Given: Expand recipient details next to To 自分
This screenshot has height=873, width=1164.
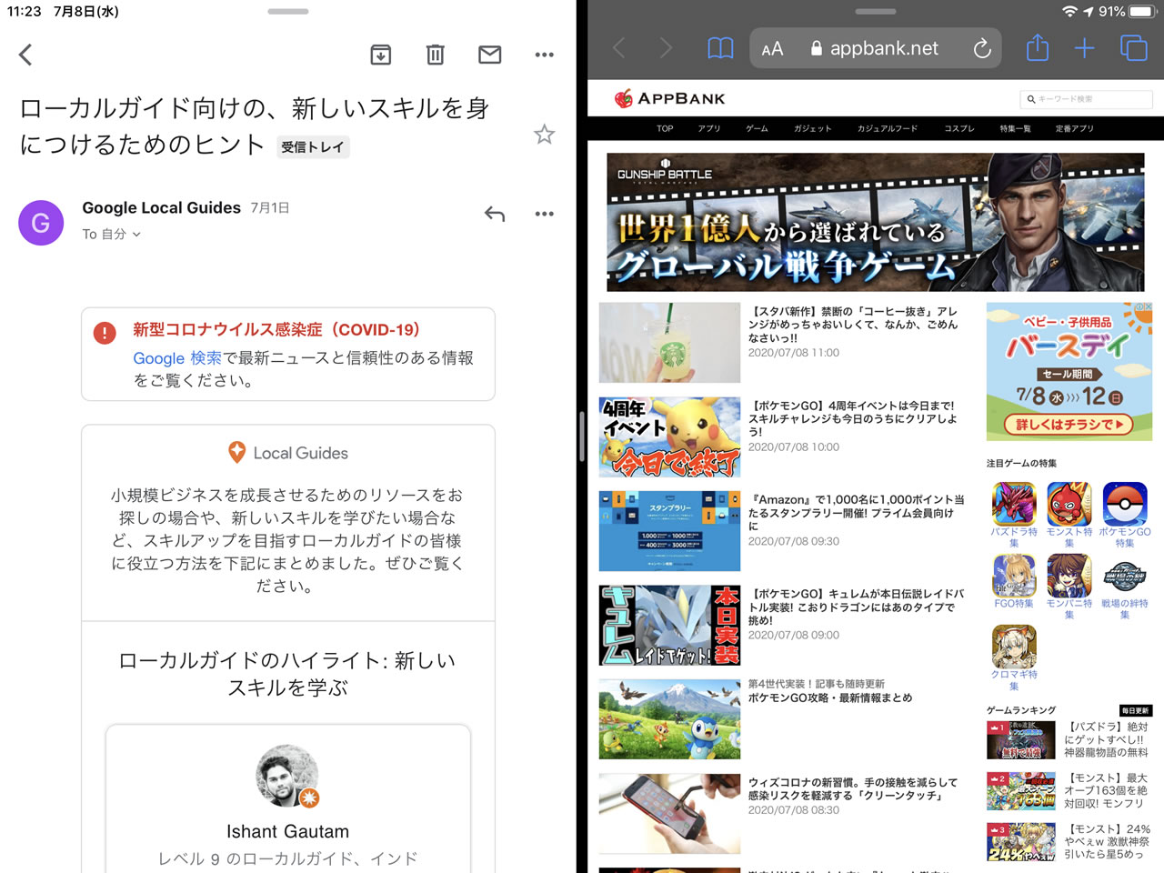Looking at the screenshot, I should (136, 235).
